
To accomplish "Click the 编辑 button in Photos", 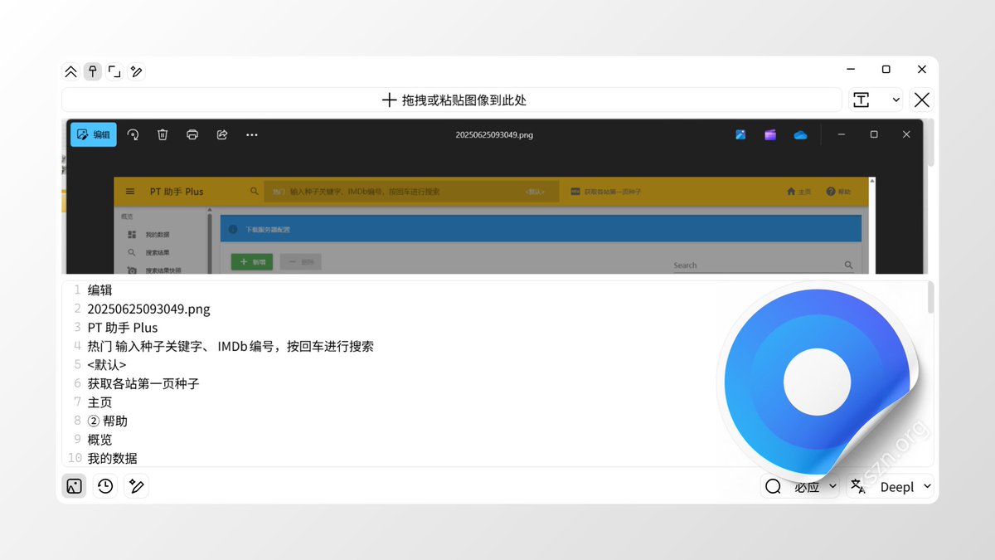I will click(93, 134).
